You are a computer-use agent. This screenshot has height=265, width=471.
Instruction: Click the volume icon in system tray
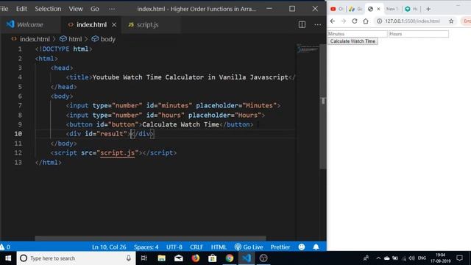[412, 258]
